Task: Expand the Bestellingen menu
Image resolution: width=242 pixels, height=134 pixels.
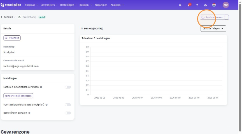Action: 68,5
